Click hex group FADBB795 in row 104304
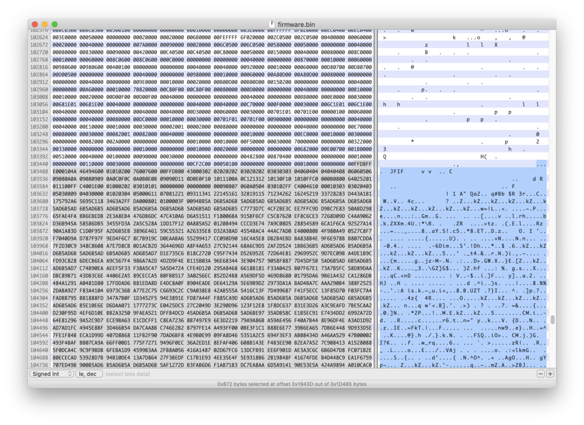The image size is (584, 425). (x=65, y=298)
